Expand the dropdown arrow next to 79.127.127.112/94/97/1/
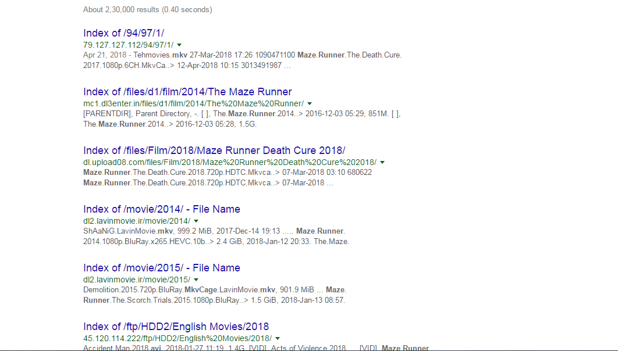Viewport: 618px width, 351px height. pyautogui.click(x=179, y=45)
